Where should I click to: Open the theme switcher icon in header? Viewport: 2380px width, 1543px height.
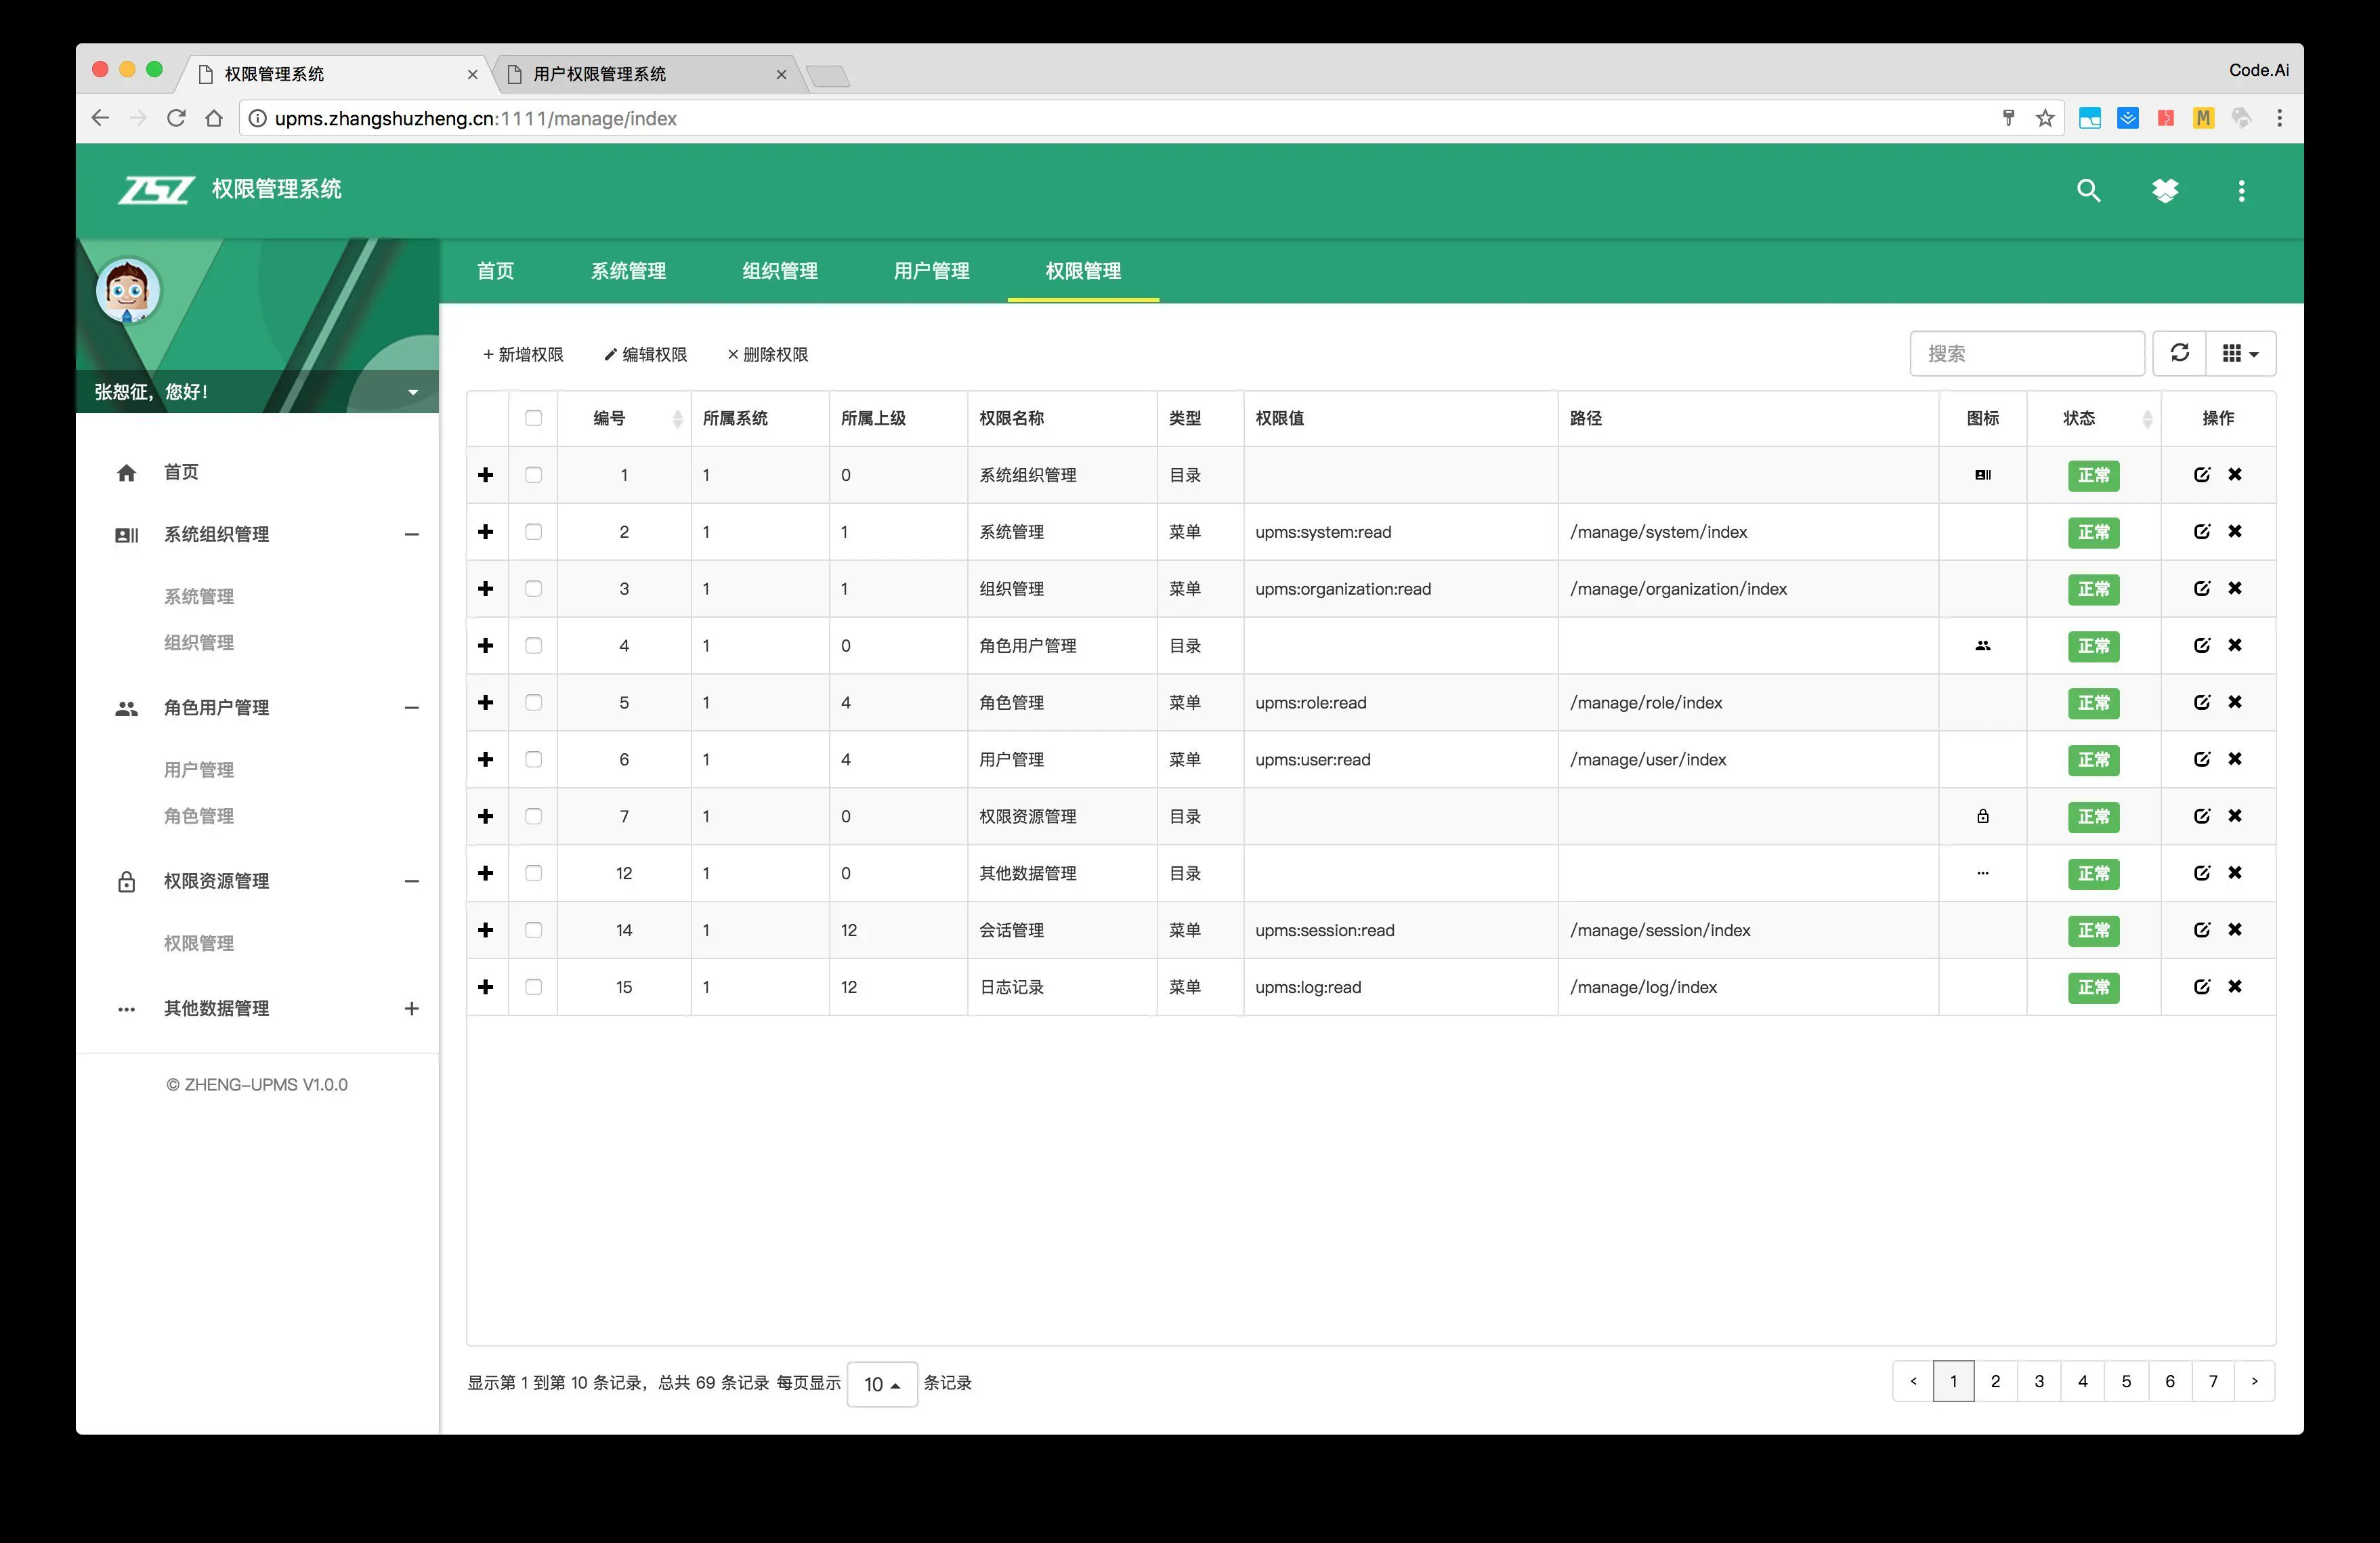pyautogui.click(x=2165, y=190)
